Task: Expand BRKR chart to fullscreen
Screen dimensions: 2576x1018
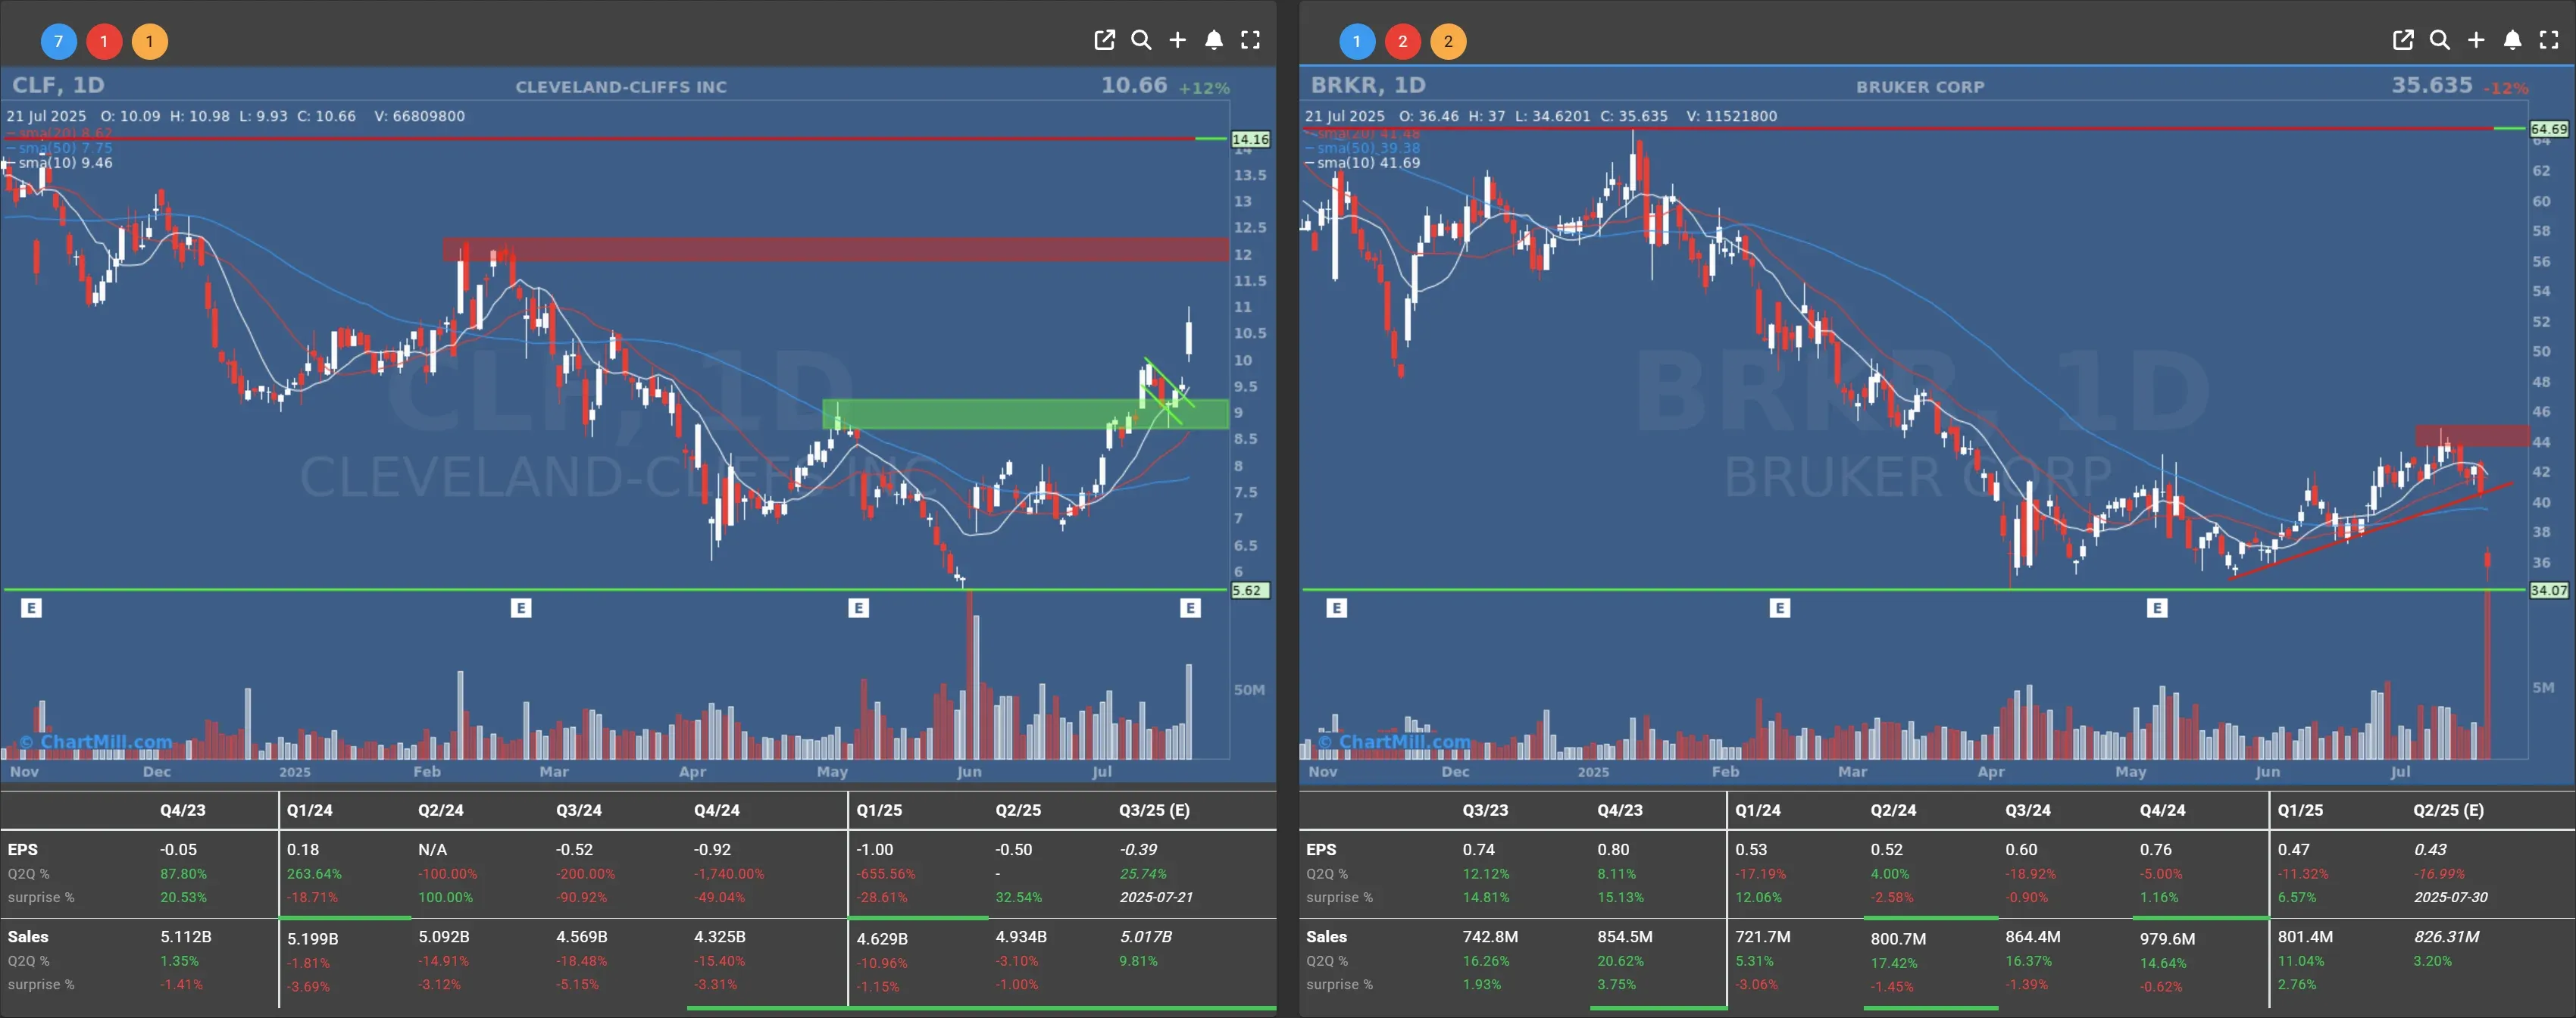Action: tap(2549, 40)
